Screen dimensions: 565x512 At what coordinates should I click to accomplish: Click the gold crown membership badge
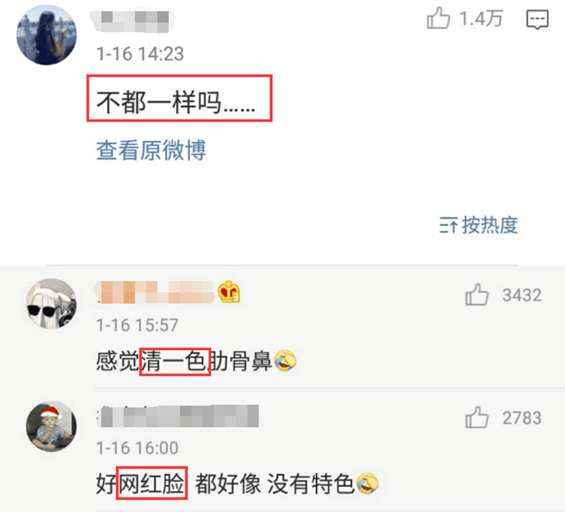coord(229,292)
